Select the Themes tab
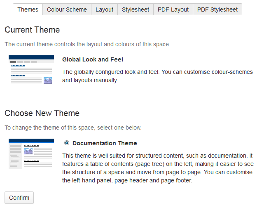 28,9
